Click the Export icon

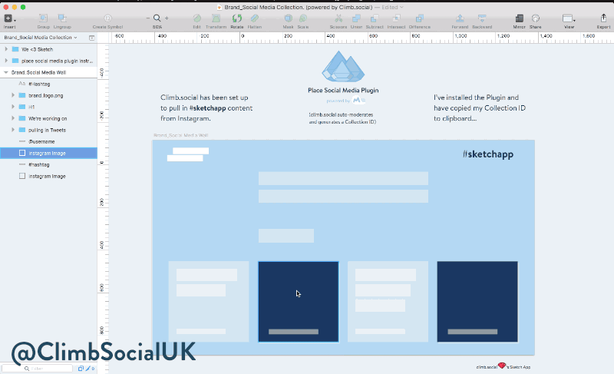603,18
